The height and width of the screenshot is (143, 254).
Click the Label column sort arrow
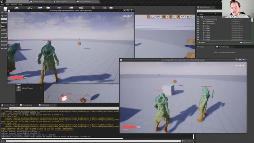pyautogui.click(x=215, y=14)
